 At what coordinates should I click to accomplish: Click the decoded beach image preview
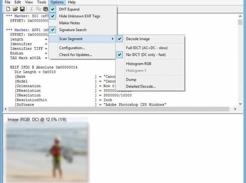(47, 152)
